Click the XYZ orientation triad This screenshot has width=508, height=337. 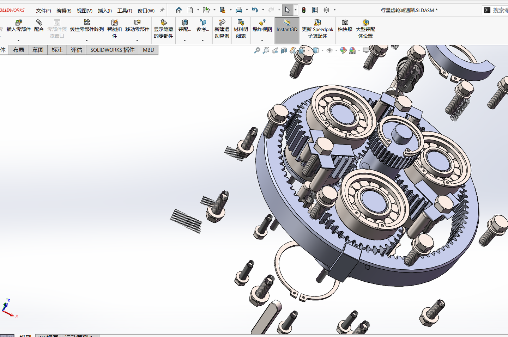click(x=10, y=308)
